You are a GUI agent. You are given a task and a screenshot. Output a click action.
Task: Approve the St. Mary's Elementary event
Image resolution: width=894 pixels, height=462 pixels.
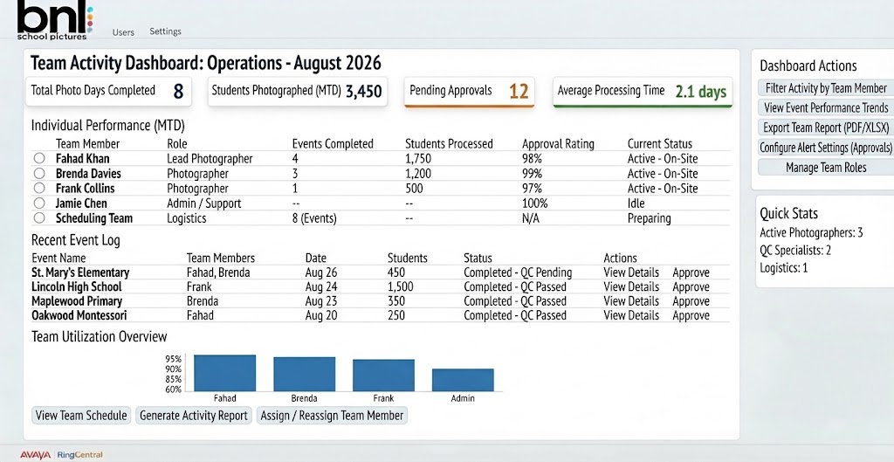click(x=691, y=272)
